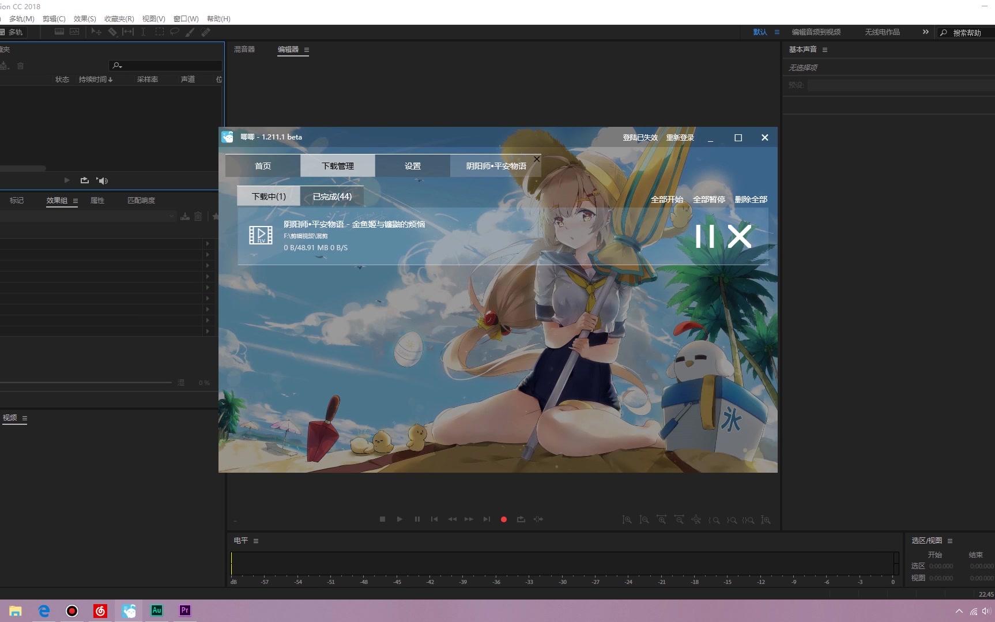Pause the 阴阳师 download item

(x=704, y=236)
